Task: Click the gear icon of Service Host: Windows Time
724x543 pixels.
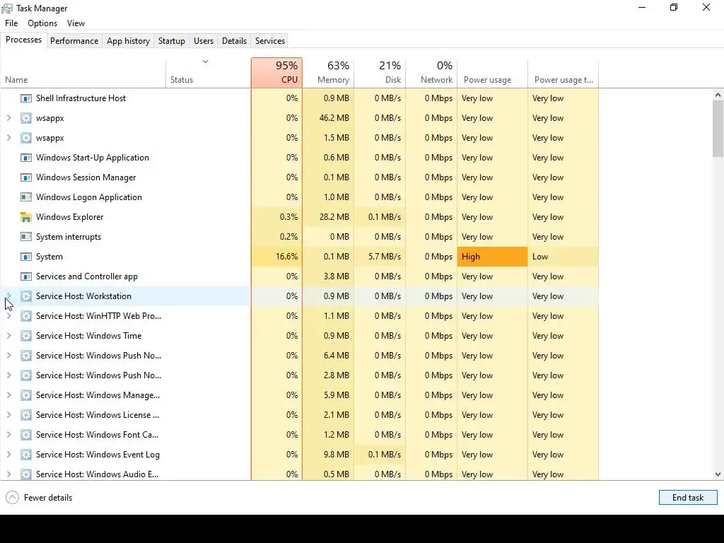Action: tap(26, 336)
